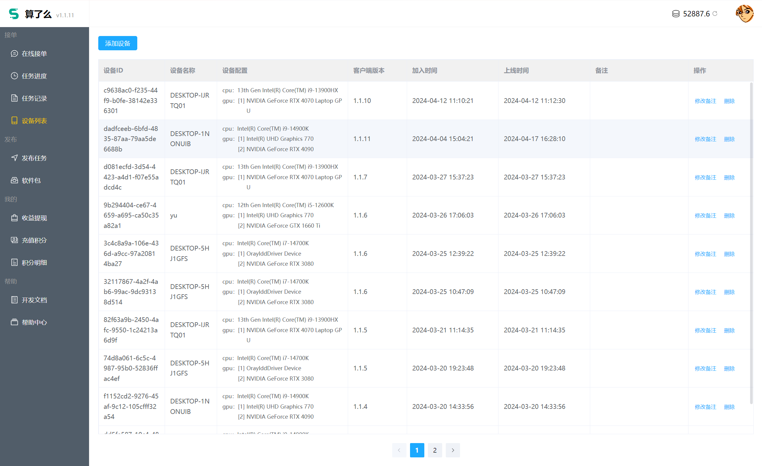Click the balance refresh icon
The image size is (762, 466).
click(x=715, y=14)
